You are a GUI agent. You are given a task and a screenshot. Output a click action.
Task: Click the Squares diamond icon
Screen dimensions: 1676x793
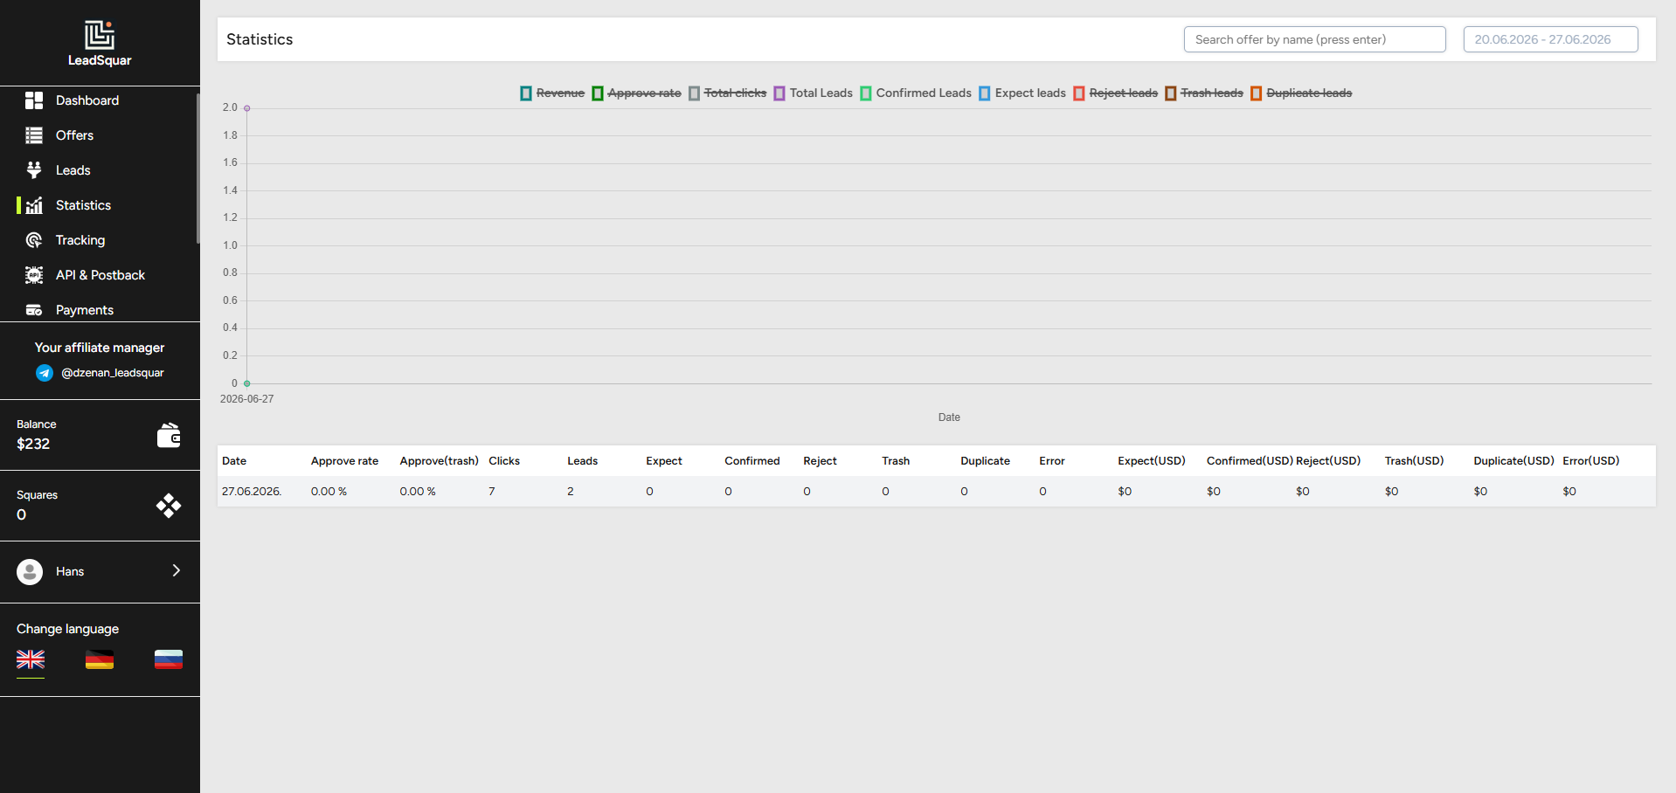click(169, 506)
